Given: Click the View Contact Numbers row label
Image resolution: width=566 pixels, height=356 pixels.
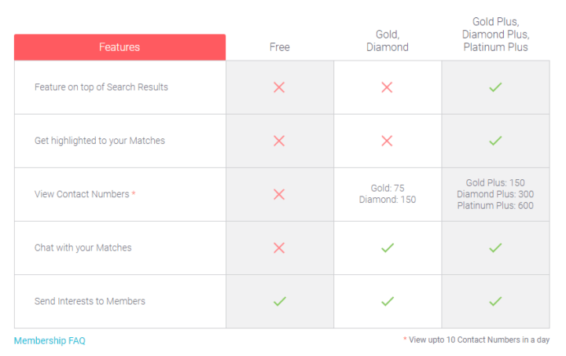Looking at the screenshot, I should 85,194.
